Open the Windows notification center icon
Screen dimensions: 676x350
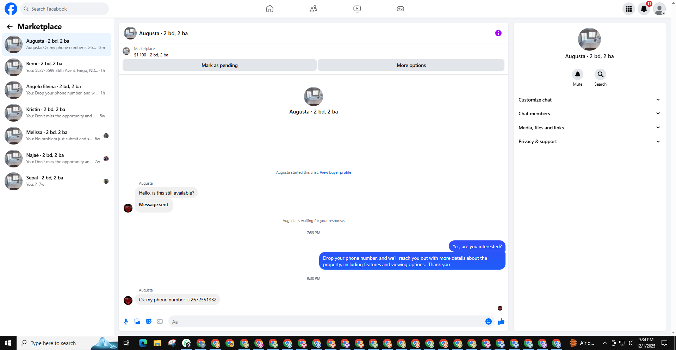tap(664, 343)
